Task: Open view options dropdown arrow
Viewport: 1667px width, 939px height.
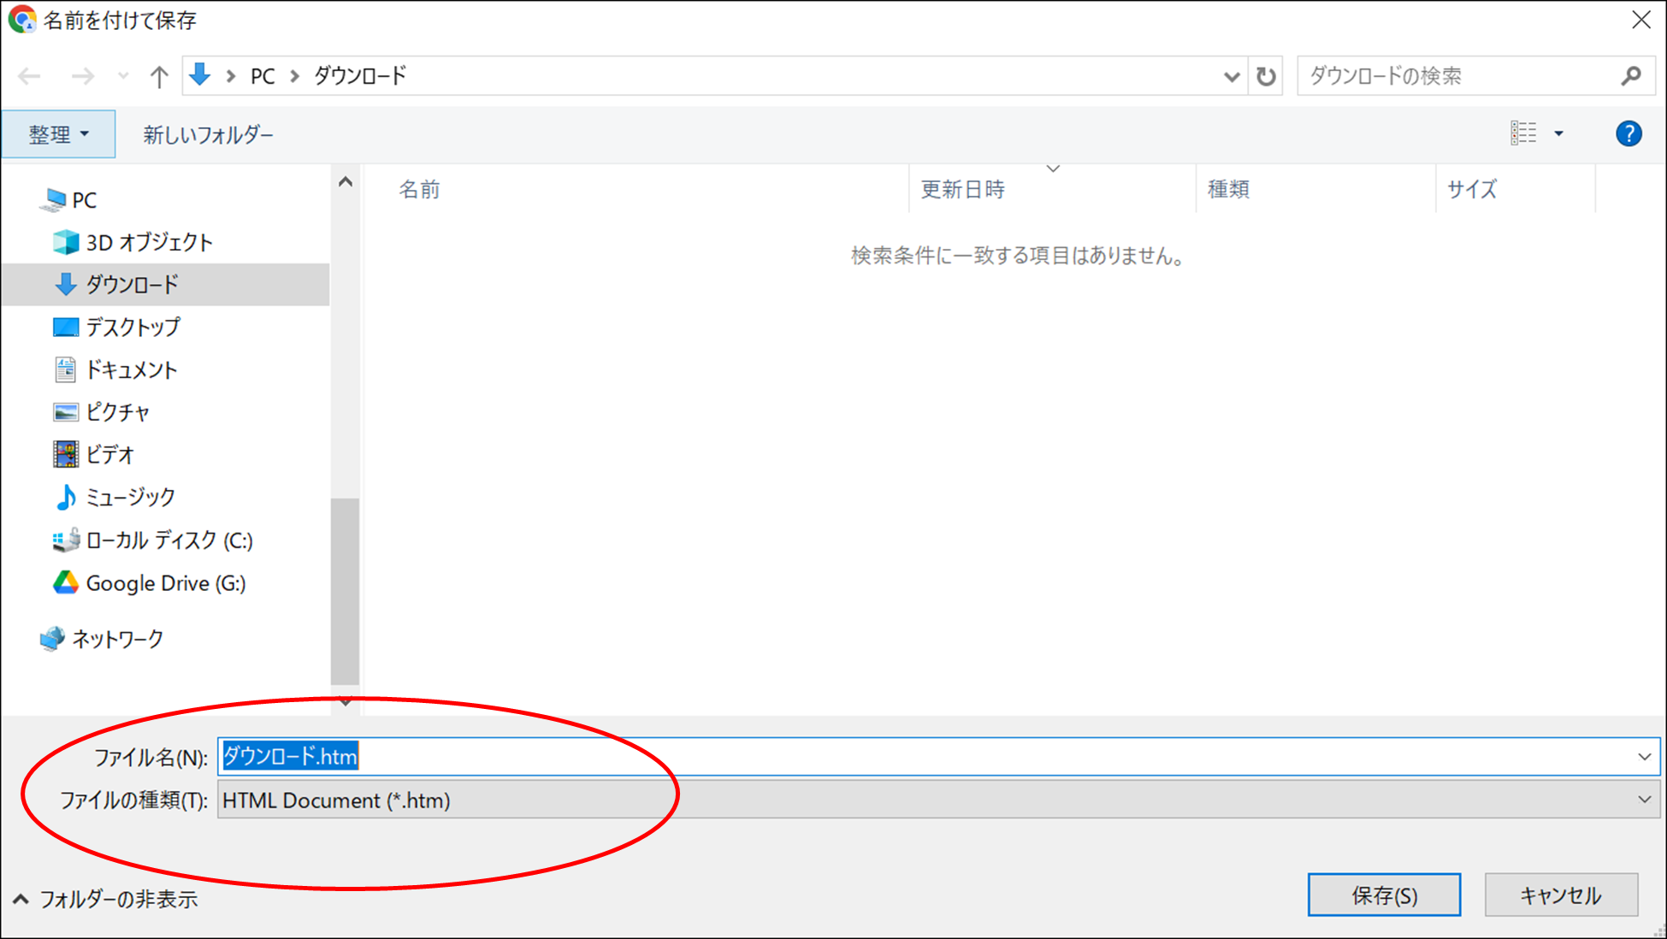Action: [x=1558, y=133]
